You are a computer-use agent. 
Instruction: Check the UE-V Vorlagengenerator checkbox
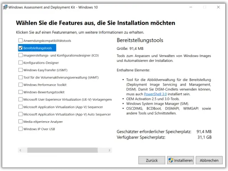(x=20, y=99)
